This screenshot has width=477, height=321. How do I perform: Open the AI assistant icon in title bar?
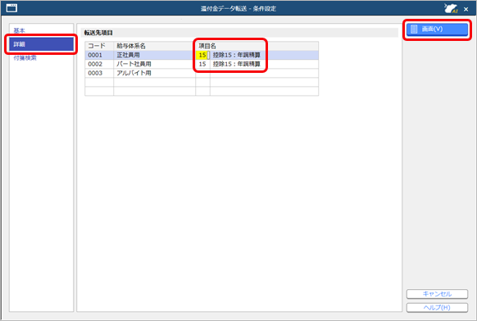pos(451,8)
